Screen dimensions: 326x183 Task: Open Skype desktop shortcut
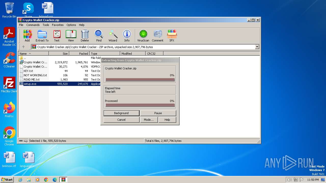point(28,10)
